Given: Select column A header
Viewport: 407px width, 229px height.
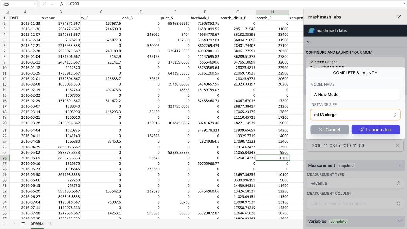Looking at the screenshot, I should tap(25, 12).
